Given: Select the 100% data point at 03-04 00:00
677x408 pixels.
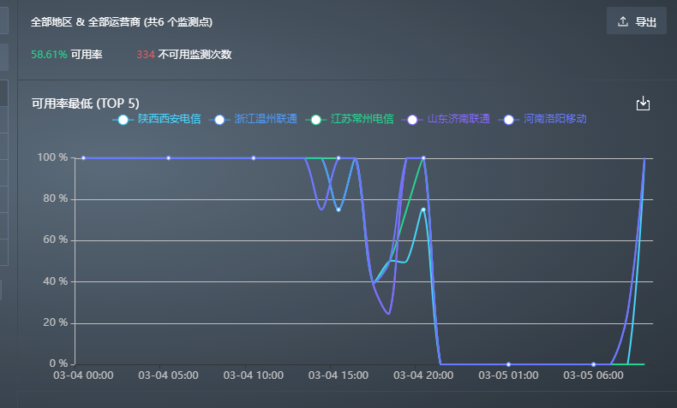Looking at the screenshot, I should 83,158.
